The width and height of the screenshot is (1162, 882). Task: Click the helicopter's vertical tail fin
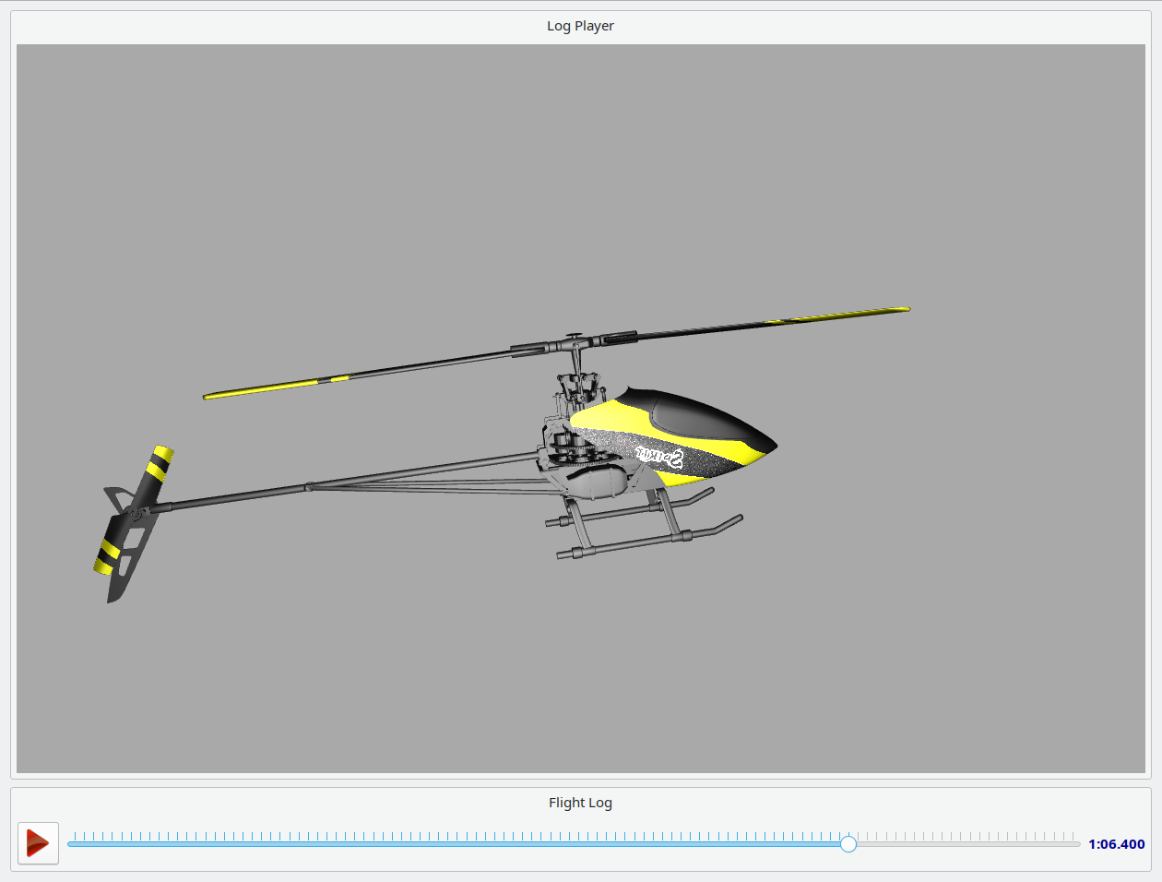pyautogui.click(x=125, y=563)
